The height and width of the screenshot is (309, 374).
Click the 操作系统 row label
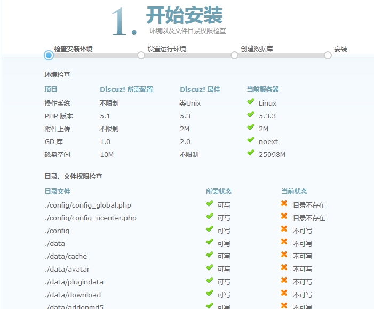[57, 104]
